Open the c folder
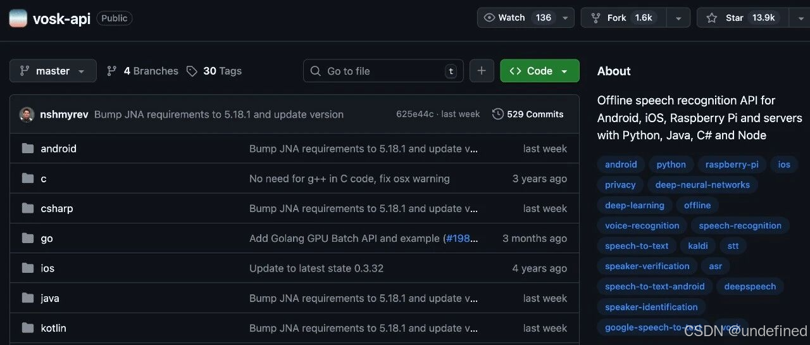 [44, 179]
